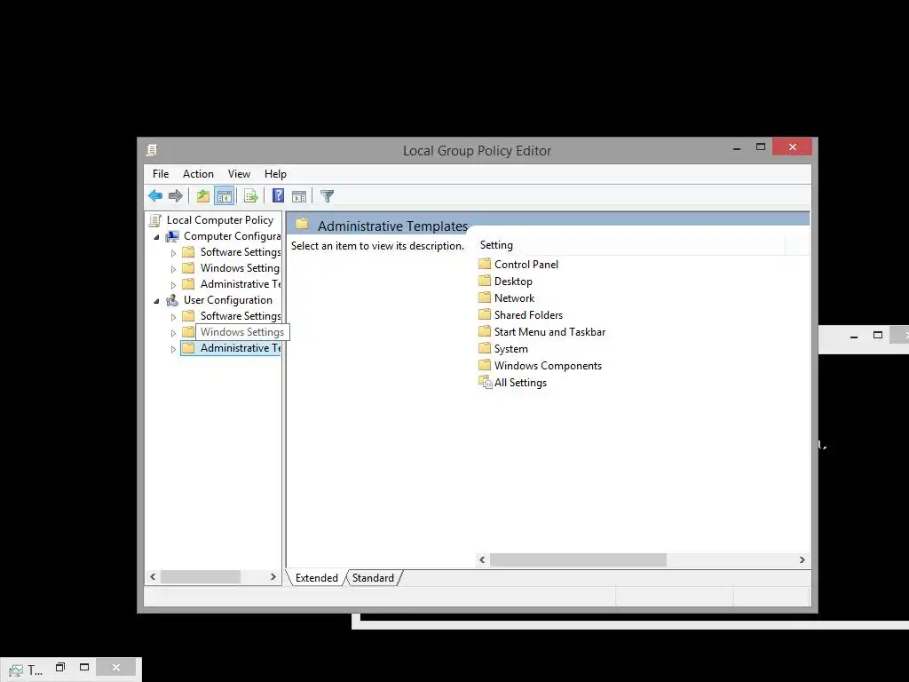Viewport: 909px width, 682px height.
Task: Maximize the background window on the right
Action: point(878,335)
